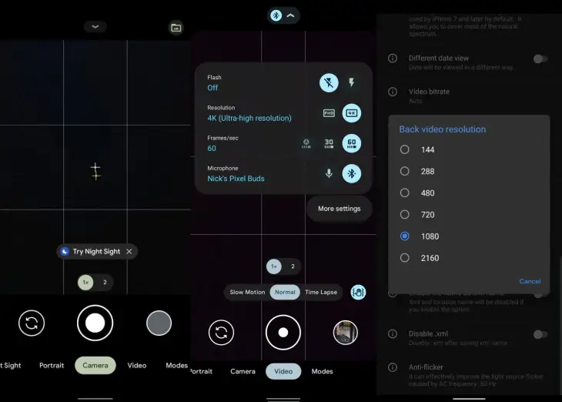The width and height of the screenshot is (562, 402).
Task: Switch to the Portrait mode tab
Action: point(52,366)
